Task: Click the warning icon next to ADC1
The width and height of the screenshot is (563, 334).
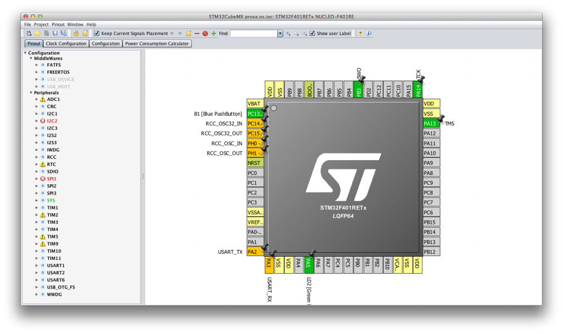Action: pyautogui.click(x=43, y=99)
